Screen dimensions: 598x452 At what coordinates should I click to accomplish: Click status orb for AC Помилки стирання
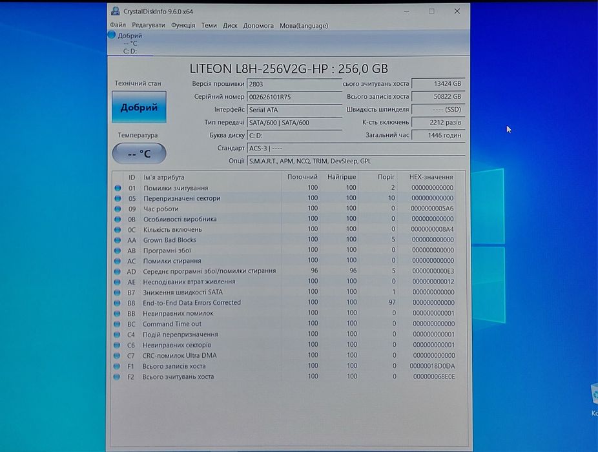118,262
